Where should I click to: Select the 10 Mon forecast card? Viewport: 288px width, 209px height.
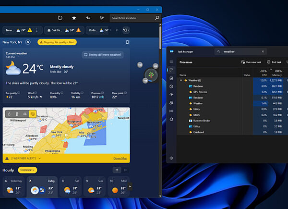click(x=119, y=186)
